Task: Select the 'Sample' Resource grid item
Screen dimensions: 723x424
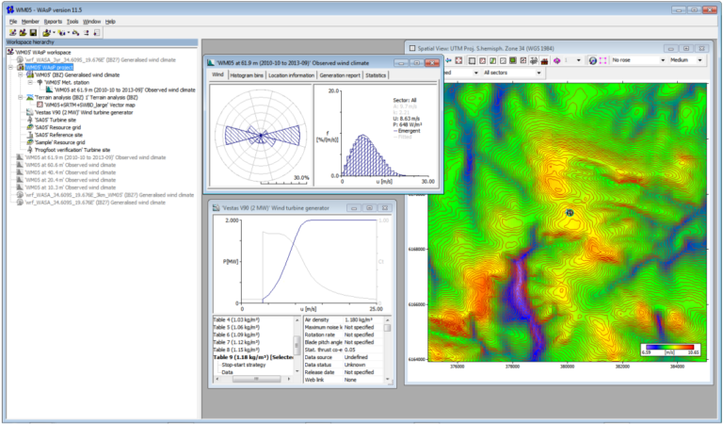Action: [x=59, y=142]
